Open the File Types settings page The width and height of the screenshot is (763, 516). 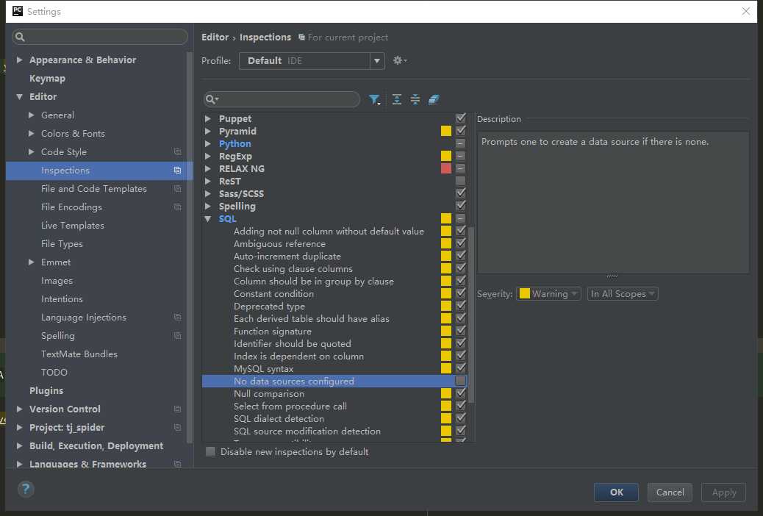click(x=62, y=244)
